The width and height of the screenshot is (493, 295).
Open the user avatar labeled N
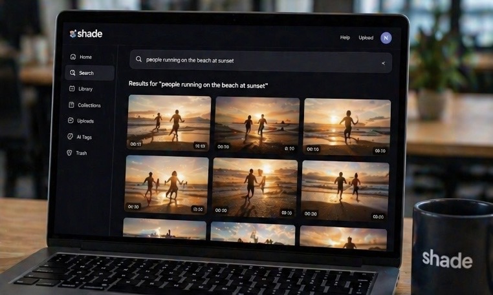pyautogui.click(x=386, y=37)
